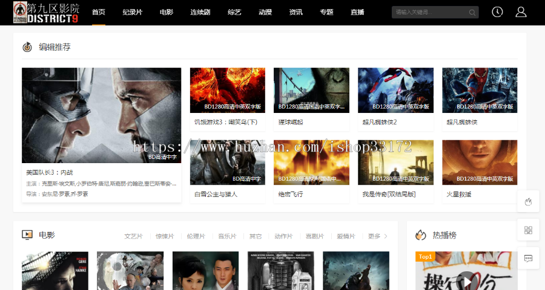
Task: Click the flame icon in the floating sidebar
Action: [x=528, y=202]
